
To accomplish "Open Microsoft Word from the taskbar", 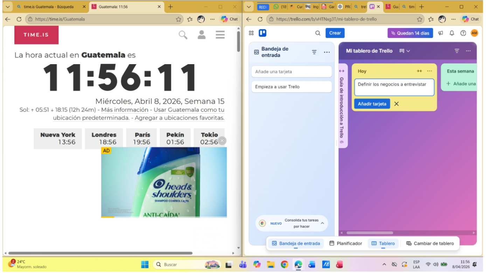I will (312, 265).
